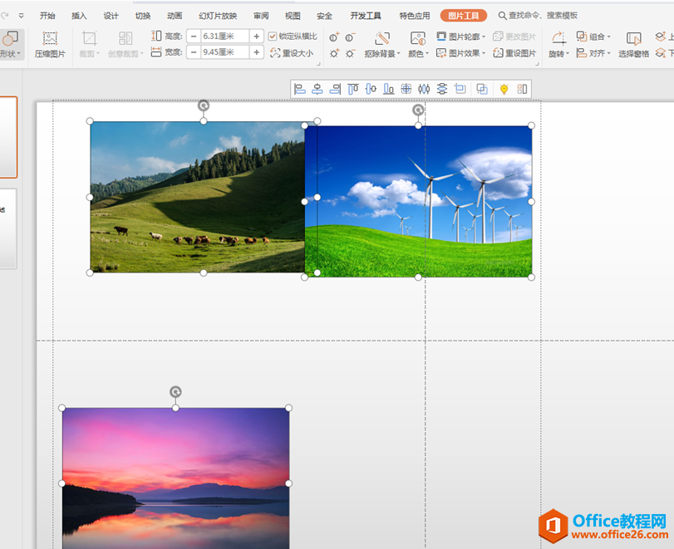
Task: Increase height with the plus stepper
Action: [257, 36]
